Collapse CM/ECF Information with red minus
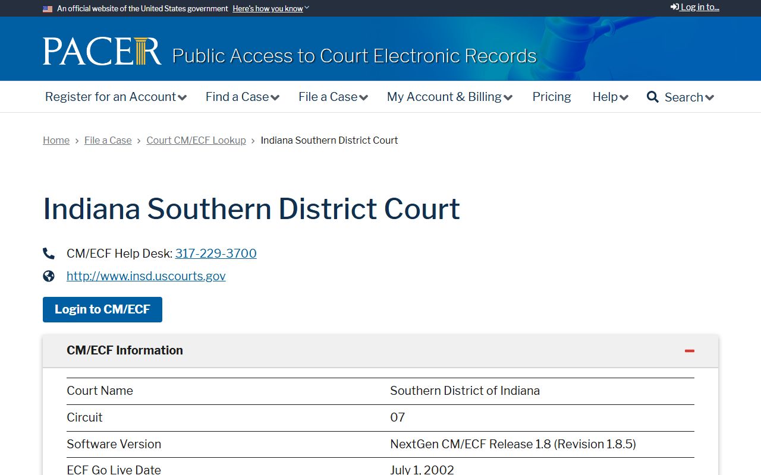This screenshot has width=761, height=475. [x=690, y=351]
